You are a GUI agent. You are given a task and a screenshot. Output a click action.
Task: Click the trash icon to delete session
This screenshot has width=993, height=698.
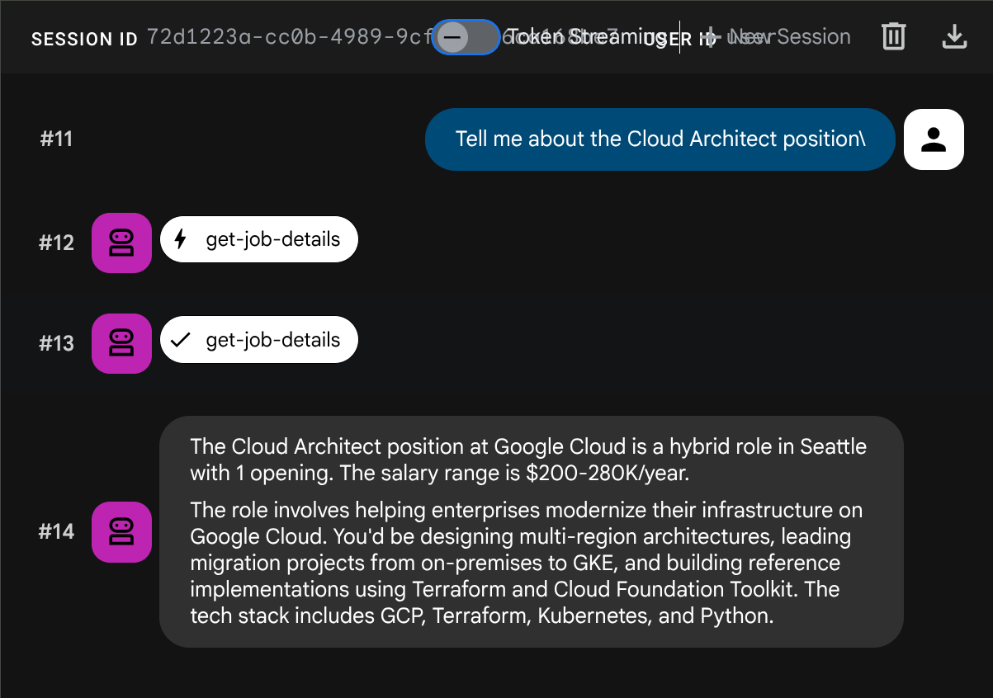pos(894,36)
